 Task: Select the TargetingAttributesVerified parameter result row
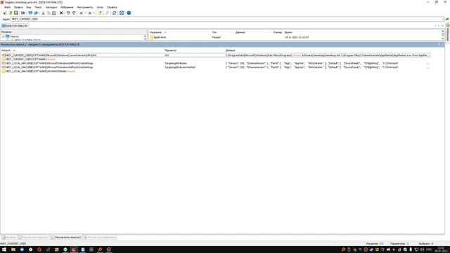215,67
